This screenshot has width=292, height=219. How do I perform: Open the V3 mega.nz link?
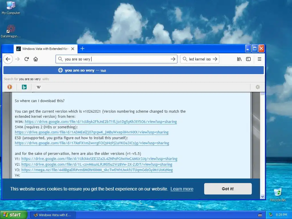coord(97,170)
